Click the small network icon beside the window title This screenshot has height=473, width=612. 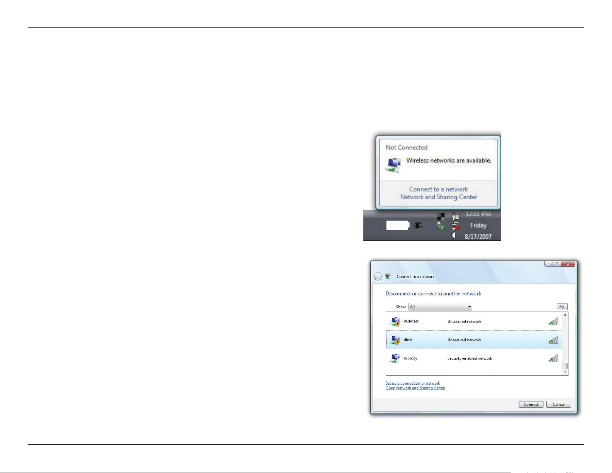[x=388, y=276]
